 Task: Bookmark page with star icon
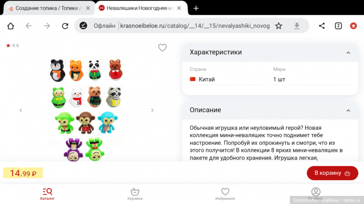(x=279, y=26)
